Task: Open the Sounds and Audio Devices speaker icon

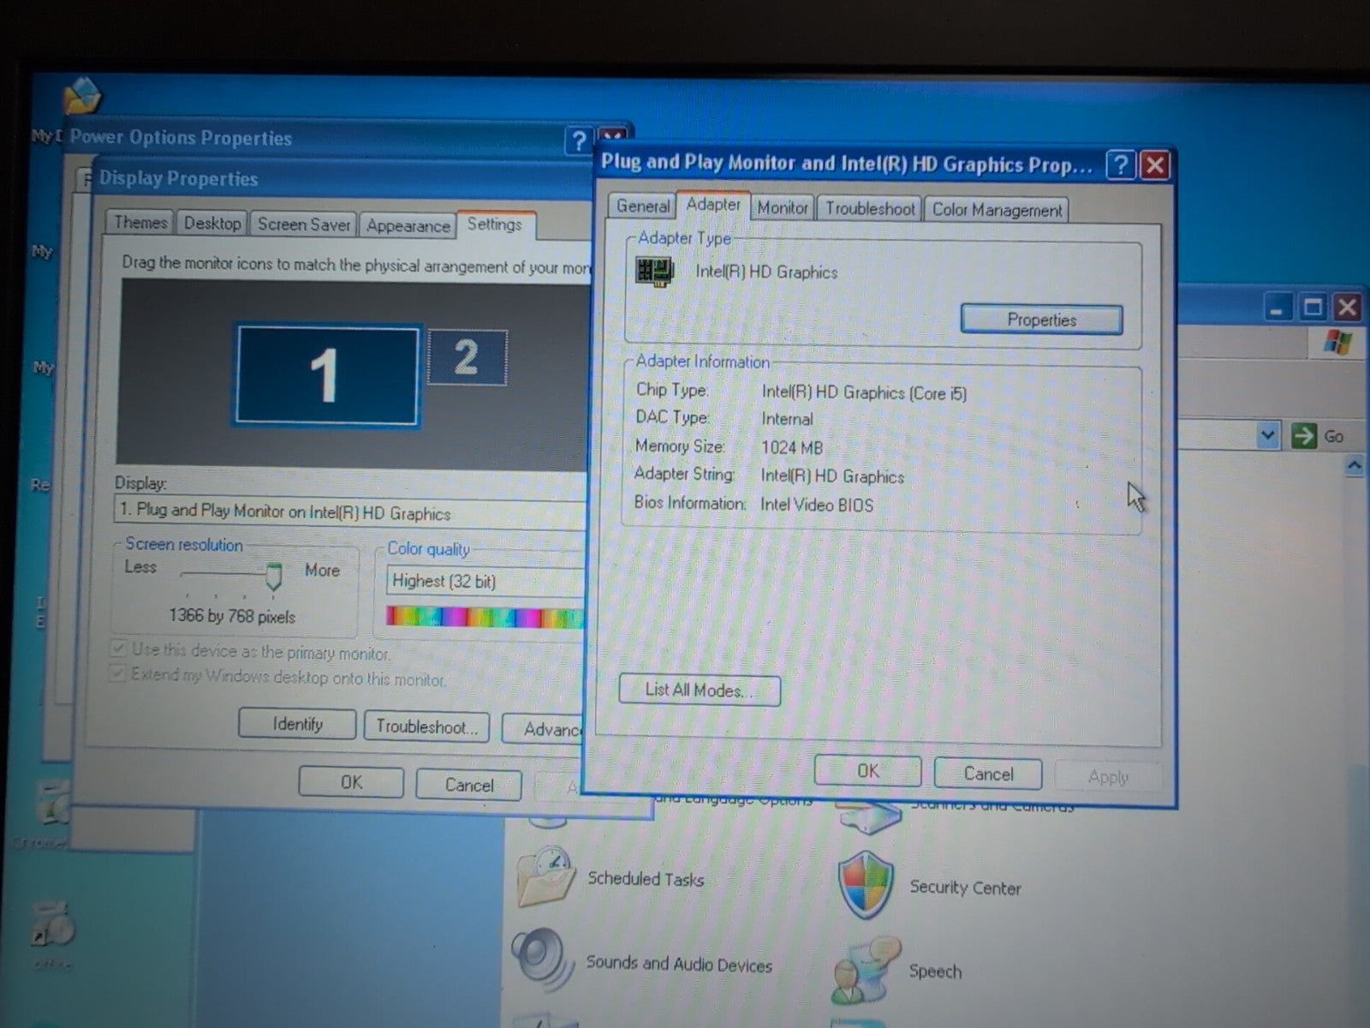Action: click(543, 959)
